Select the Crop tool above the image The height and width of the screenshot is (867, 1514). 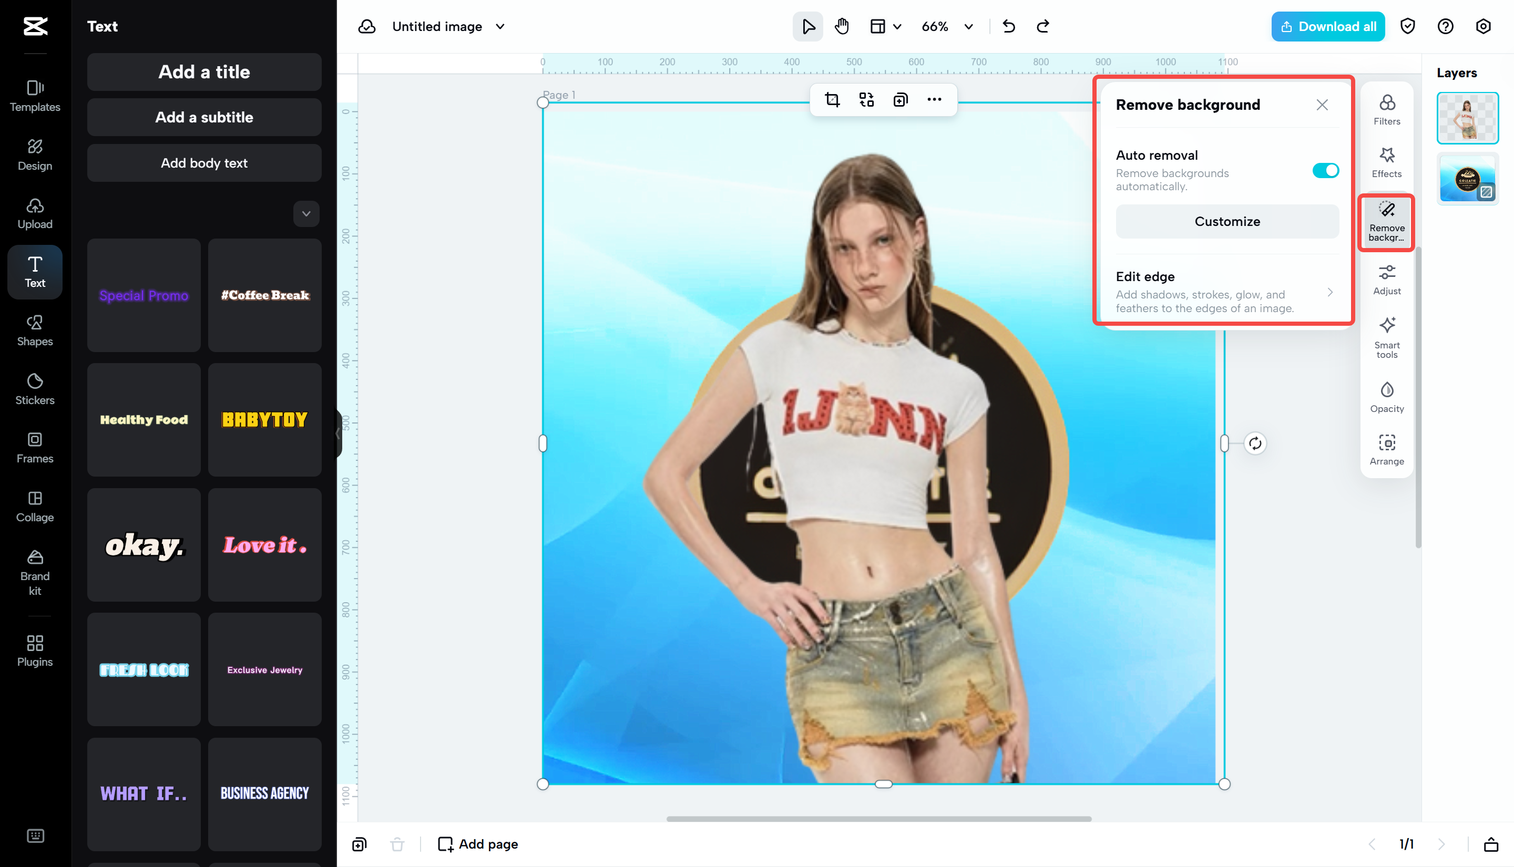(x=833, y=99)
